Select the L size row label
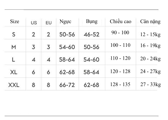 13,60
